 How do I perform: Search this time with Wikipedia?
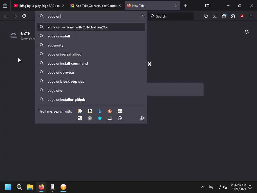click(x=80, y=118)
